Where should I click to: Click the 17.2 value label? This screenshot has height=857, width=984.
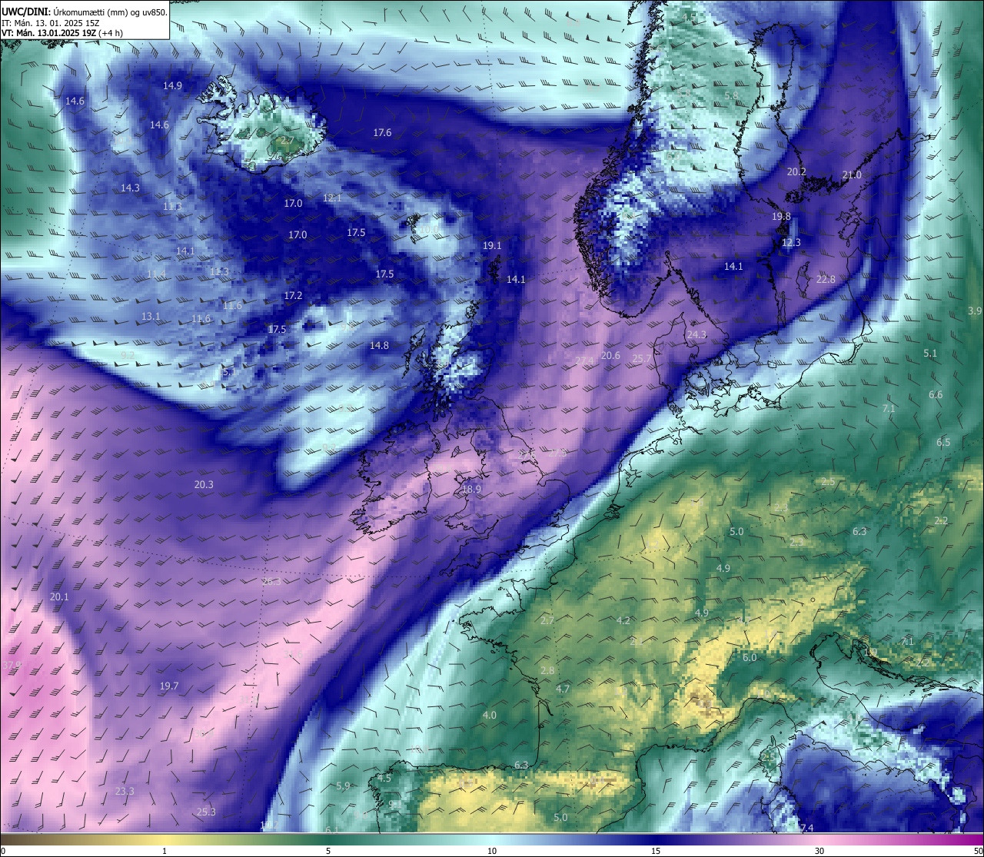[293, 296]
